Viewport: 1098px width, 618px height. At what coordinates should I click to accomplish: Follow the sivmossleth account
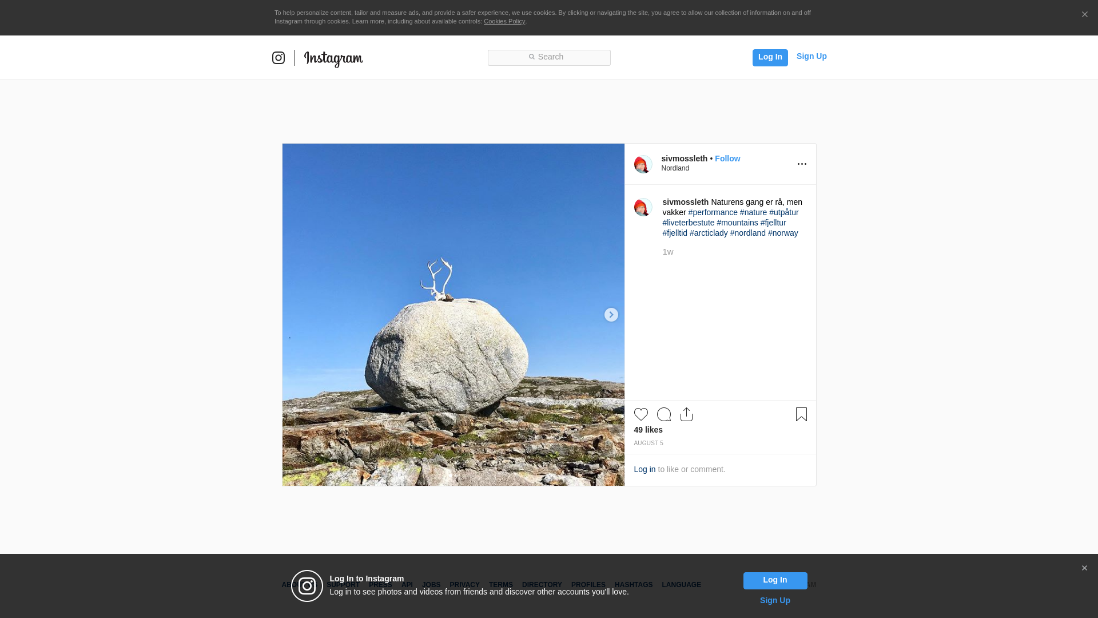727,159
